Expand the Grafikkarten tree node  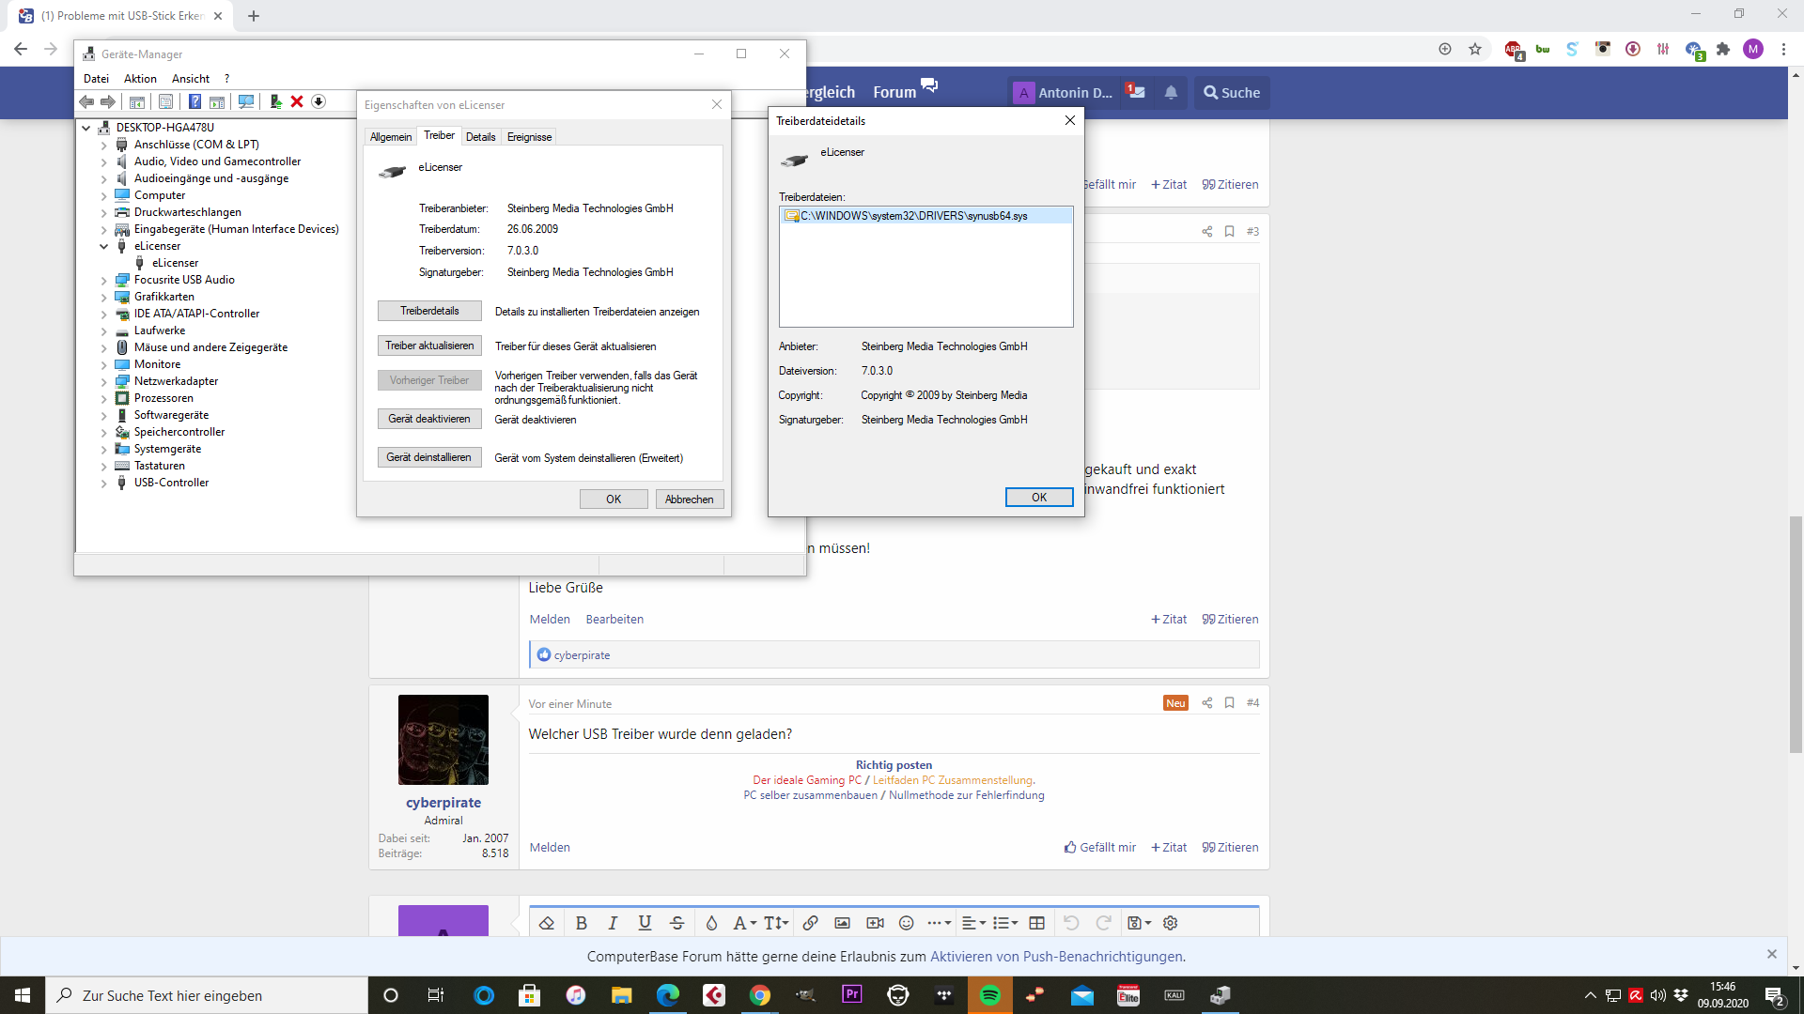pyautogui.click(x=104, y=297)
